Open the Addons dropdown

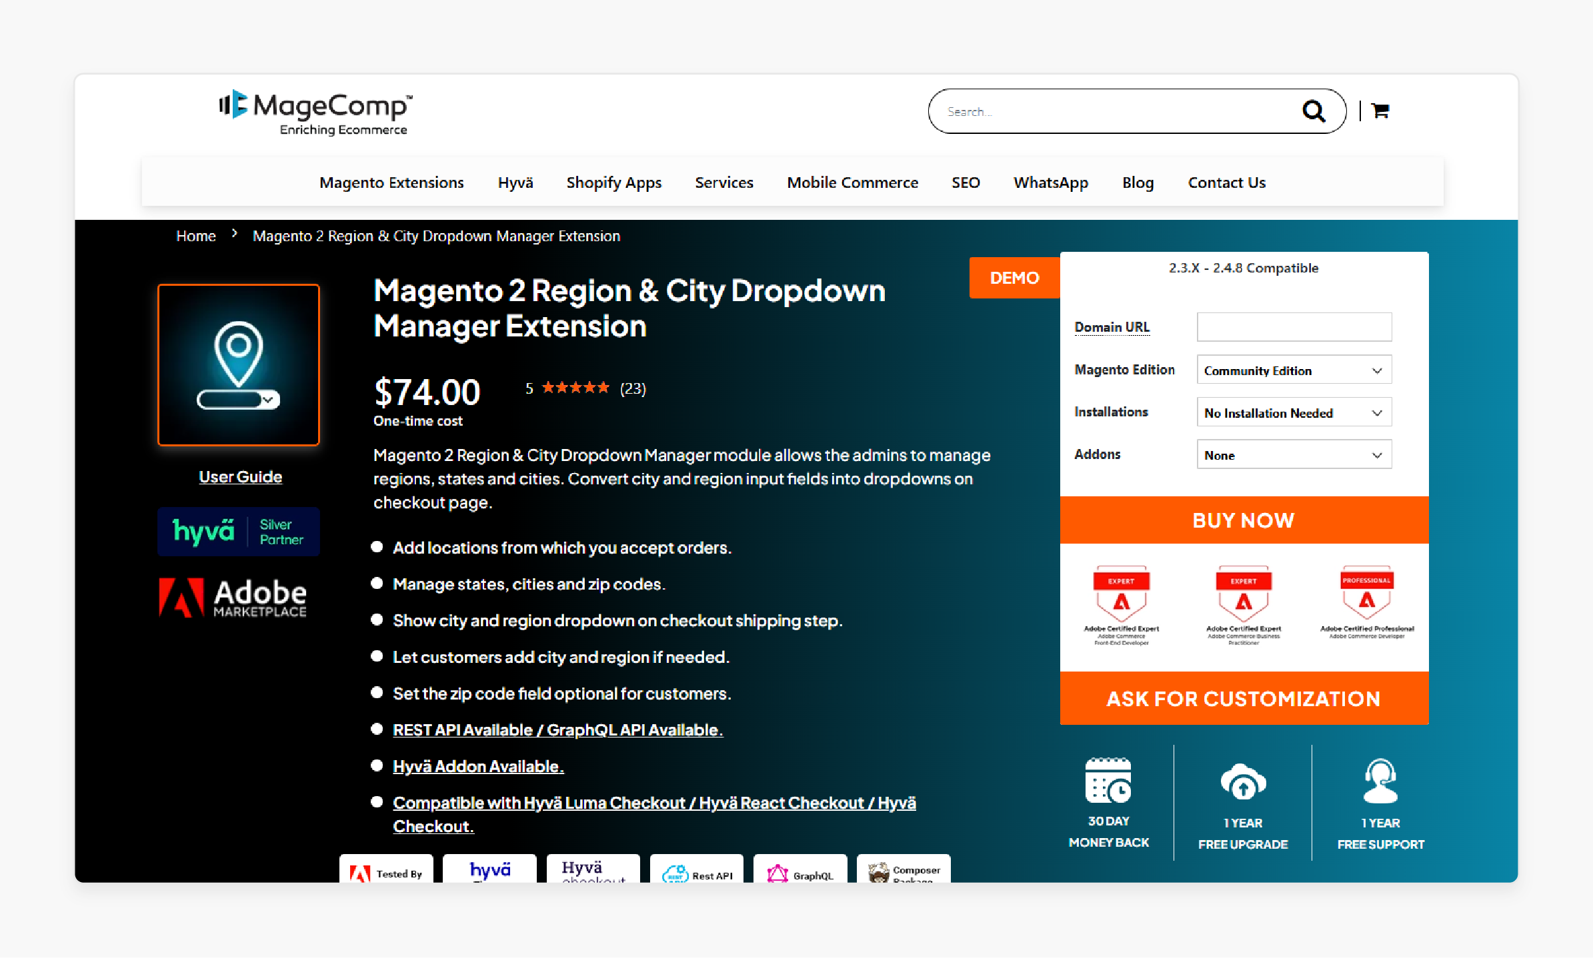coord(1294,455)
